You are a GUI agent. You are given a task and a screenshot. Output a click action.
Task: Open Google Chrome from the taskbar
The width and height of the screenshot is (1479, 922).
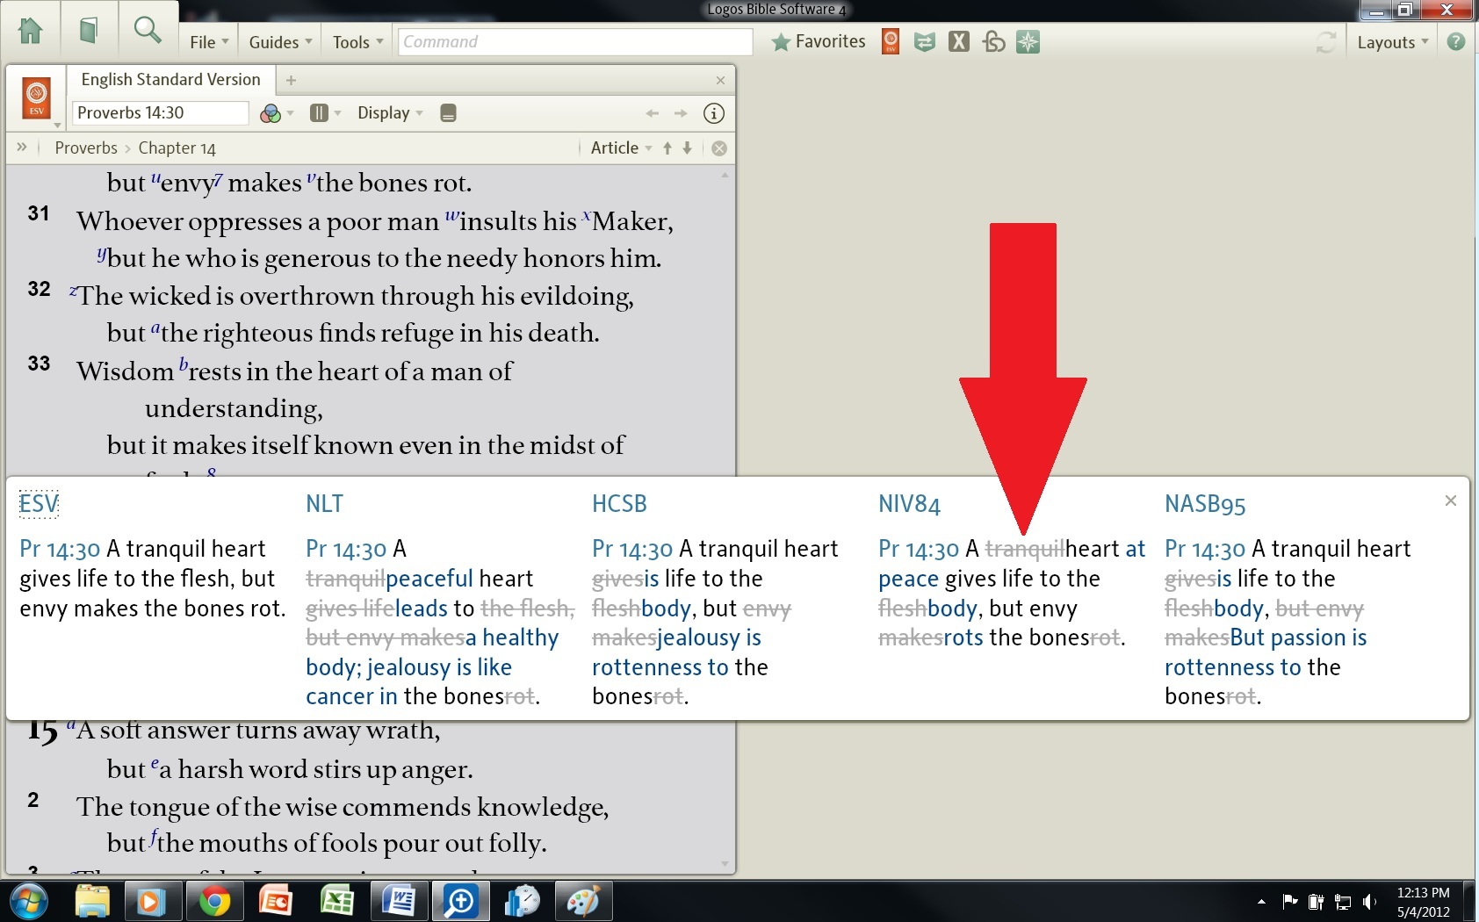tap(214, 902)
